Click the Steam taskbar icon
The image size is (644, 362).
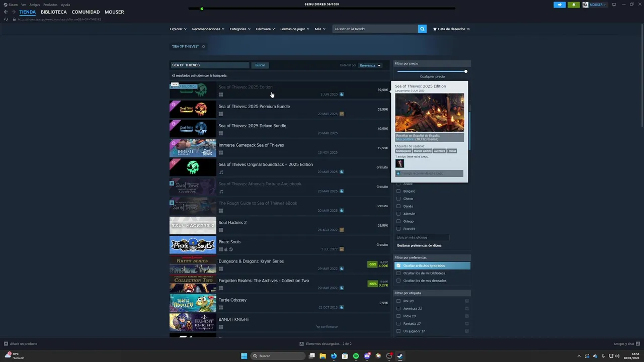400,356
